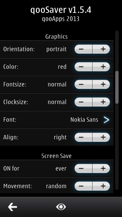
Task: Preview screensaver with the eye icon
Action: [x=61, y=207]
